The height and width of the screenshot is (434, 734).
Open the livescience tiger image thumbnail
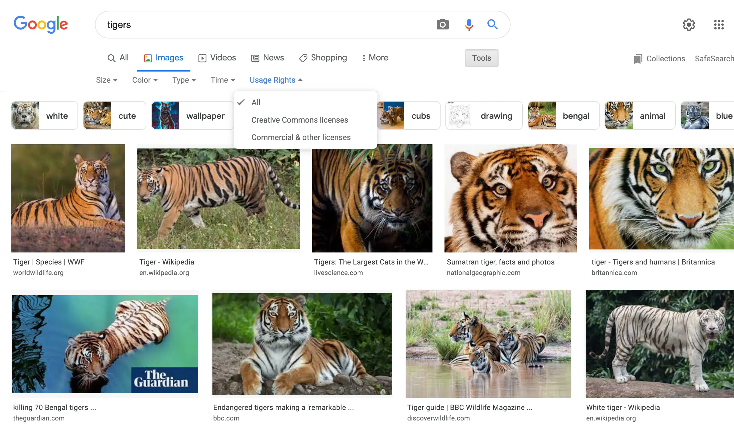(x=372, y=198)
